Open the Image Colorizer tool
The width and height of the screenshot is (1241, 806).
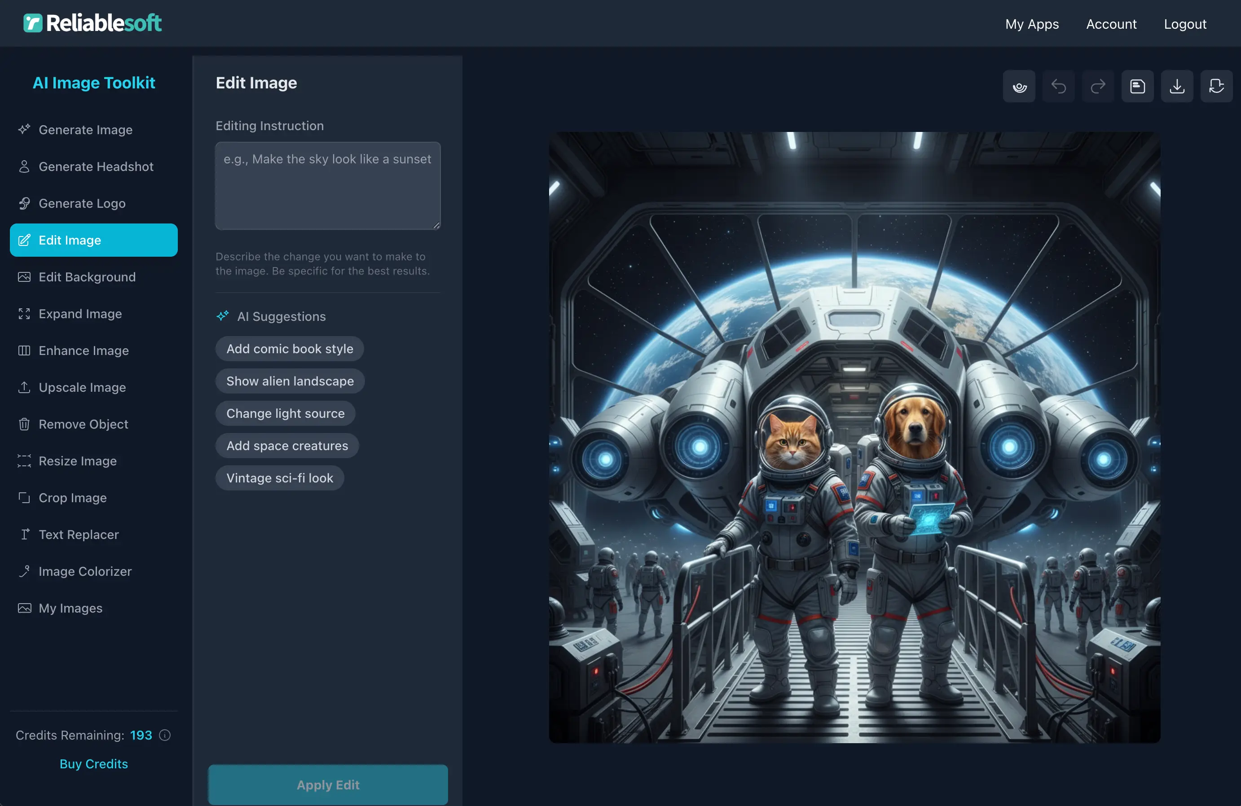click(84, 571)
